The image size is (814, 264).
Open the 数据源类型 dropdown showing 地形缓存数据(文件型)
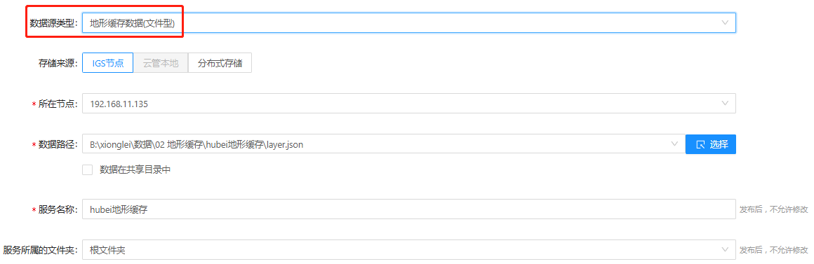[409, 23]
